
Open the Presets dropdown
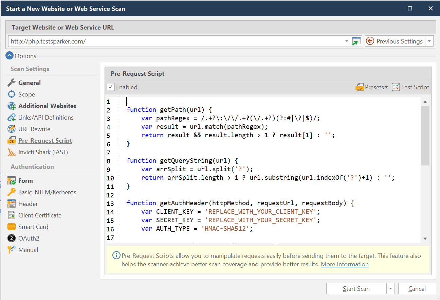coord(372,87)
